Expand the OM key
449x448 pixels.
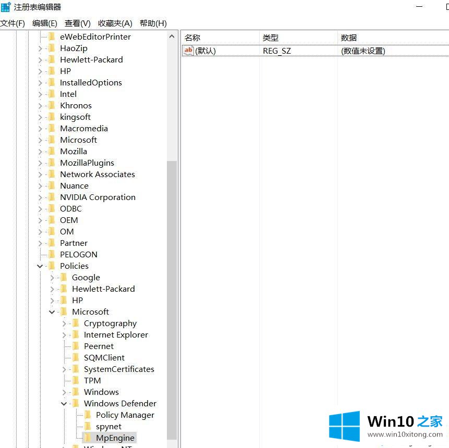(40, 232)
